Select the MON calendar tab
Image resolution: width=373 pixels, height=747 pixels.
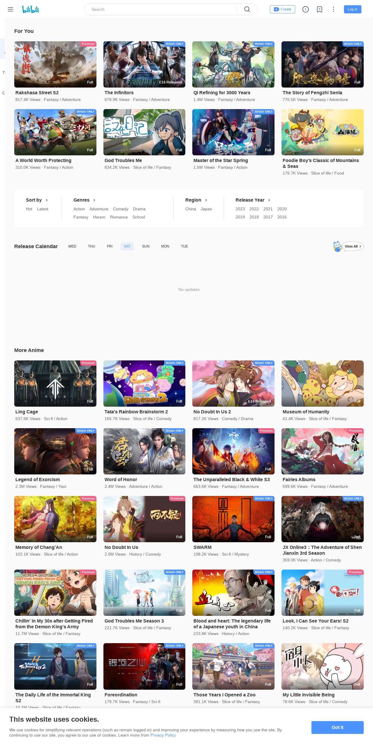point(165,246)
